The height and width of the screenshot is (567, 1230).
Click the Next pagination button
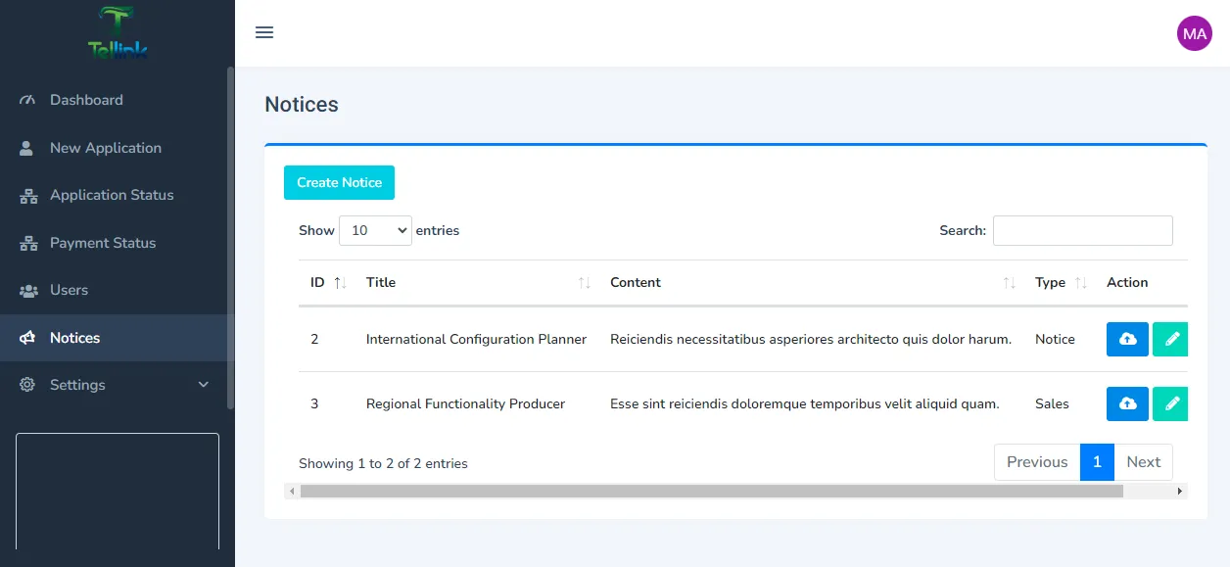[1143, 462]
